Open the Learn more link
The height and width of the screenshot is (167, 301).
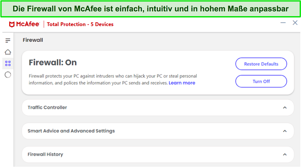pyautogui.click(x=182, y=83)
